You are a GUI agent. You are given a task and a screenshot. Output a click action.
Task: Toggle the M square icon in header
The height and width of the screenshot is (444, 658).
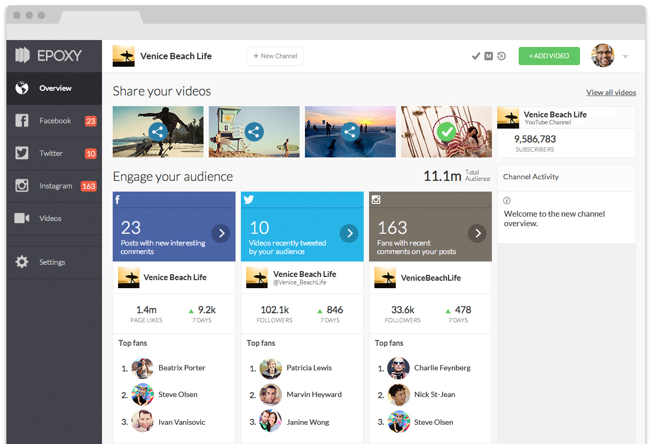(488, 56)
